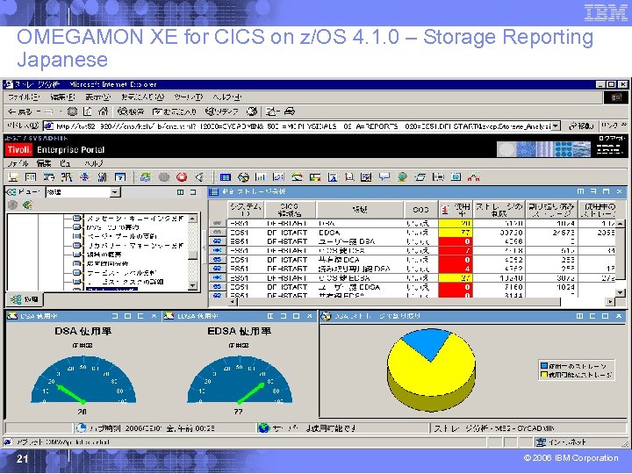The image size is (632, 474).
Task: Open the 表示(V) Internet Explorer menu
Action: (97, 97)
